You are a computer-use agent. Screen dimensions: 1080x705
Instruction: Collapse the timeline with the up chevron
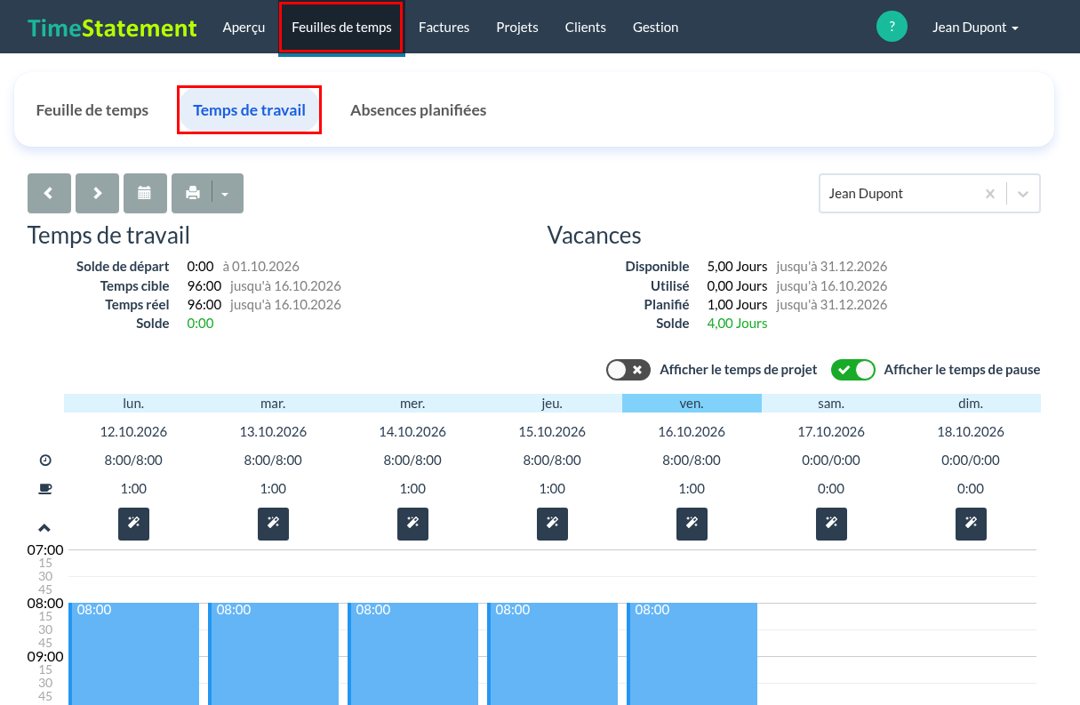pyautogui.click(x=45, y=528)
